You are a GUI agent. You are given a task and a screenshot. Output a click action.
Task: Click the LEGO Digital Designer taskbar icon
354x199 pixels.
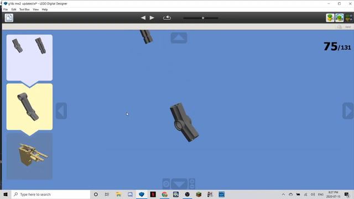[142, 194]
